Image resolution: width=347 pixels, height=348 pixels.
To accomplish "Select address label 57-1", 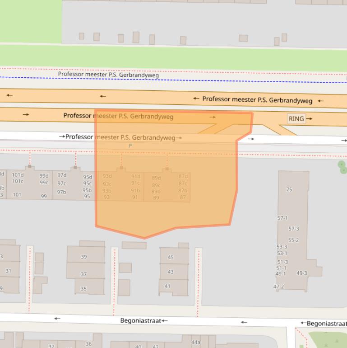I will tap(282, 218).
